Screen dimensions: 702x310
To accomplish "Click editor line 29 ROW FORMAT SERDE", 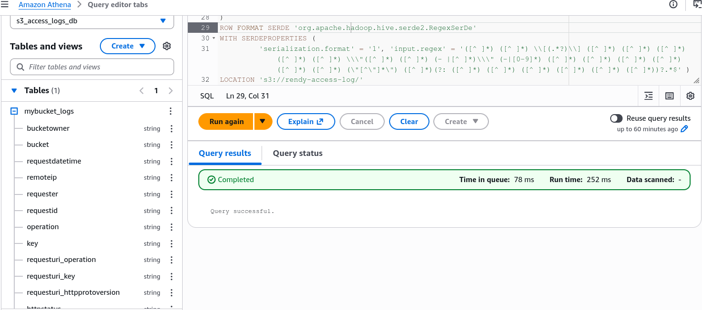I will coord(348,28).
